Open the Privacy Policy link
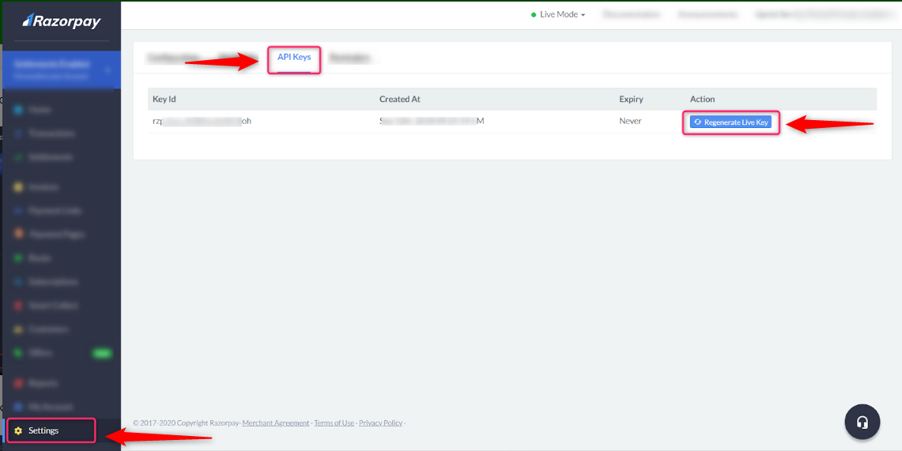 380,423
